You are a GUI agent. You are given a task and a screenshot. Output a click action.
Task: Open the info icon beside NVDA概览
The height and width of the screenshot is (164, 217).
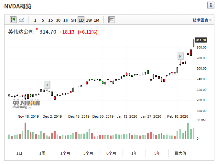211,5
